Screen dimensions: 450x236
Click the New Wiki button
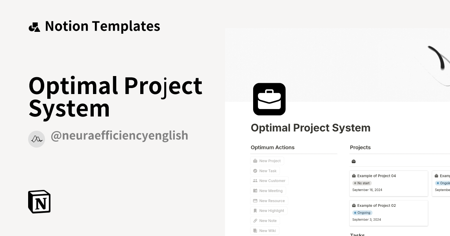tap(265, 231)
